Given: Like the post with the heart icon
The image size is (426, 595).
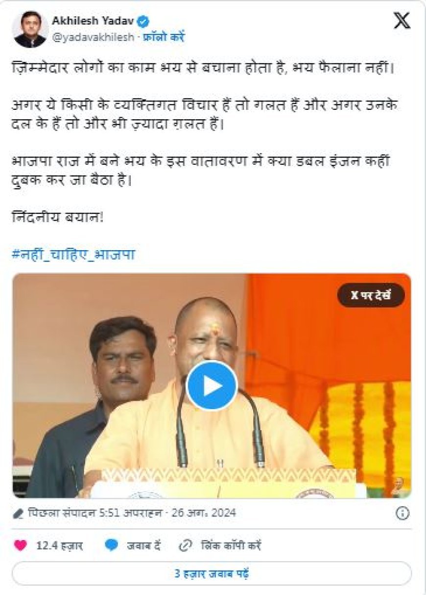Looking at the screenshot, I should point(20,545).
